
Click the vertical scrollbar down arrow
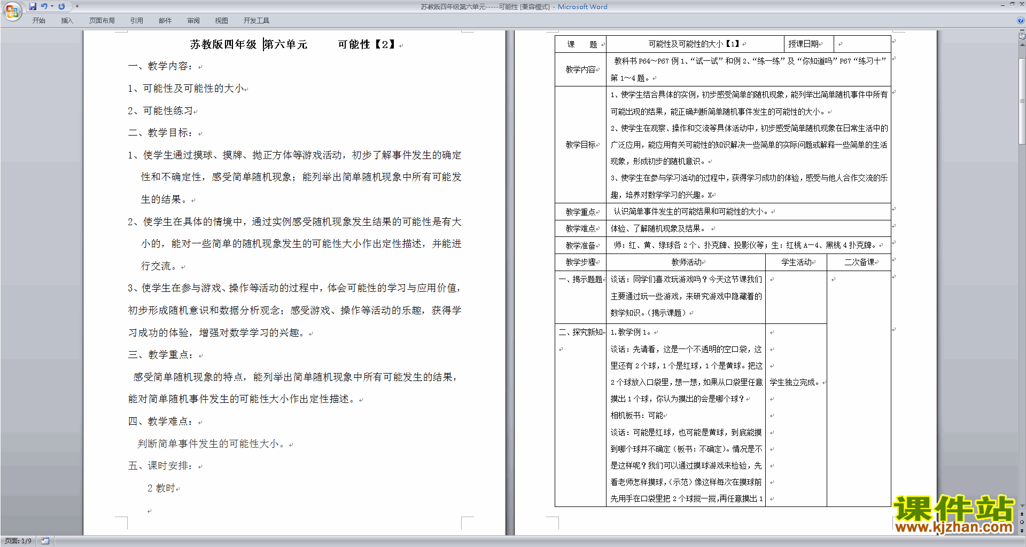[x=1022, y=506]
